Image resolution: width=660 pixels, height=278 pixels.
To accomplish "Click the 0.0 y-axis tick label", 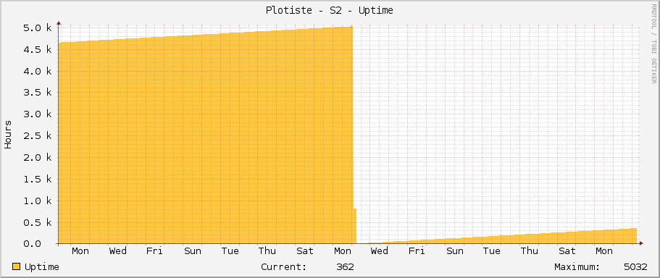I will point(32,243).
